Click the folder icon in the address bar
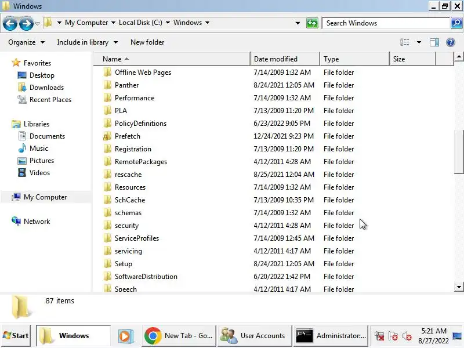Screen dimensions: 464x348 (x=48, y=23)
